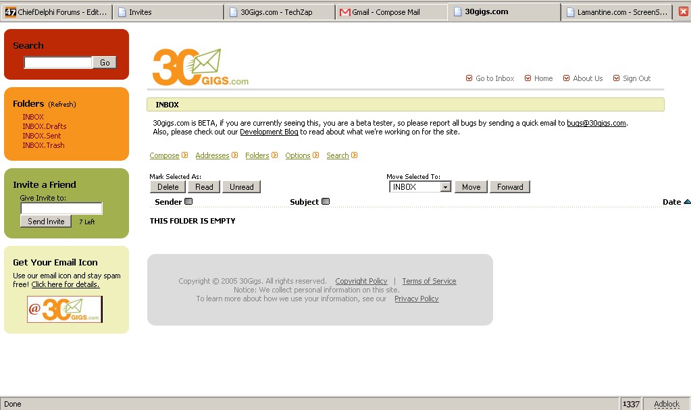Refresh the Folders list

click(x=62, y=105)
